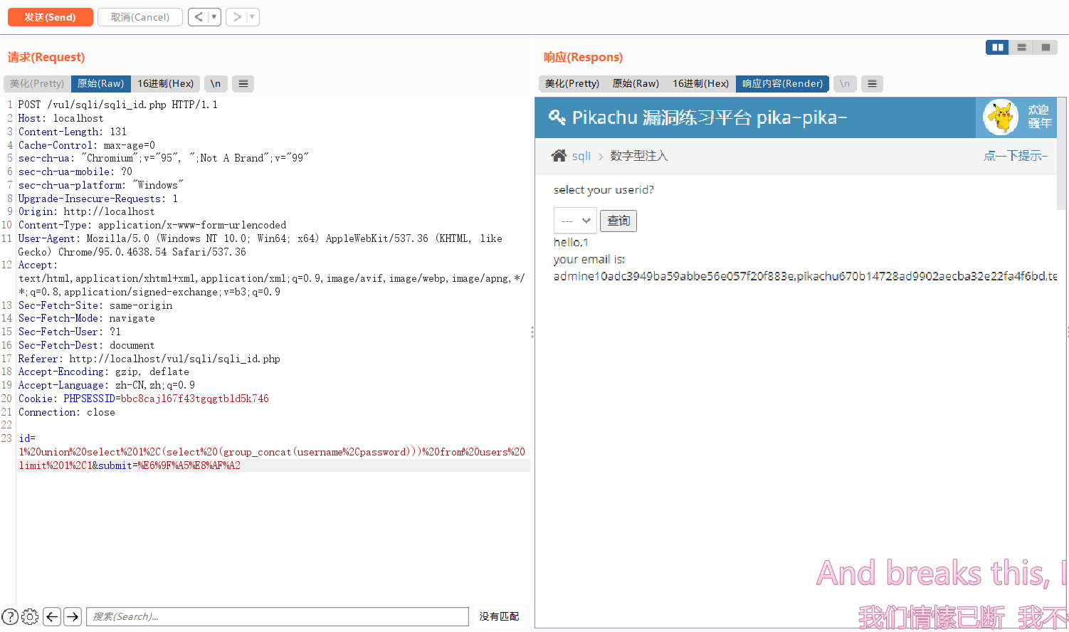Select the request Raw tab
Image resolution: width=1069 pixels, height=632 pixels.
coord(100,84)
